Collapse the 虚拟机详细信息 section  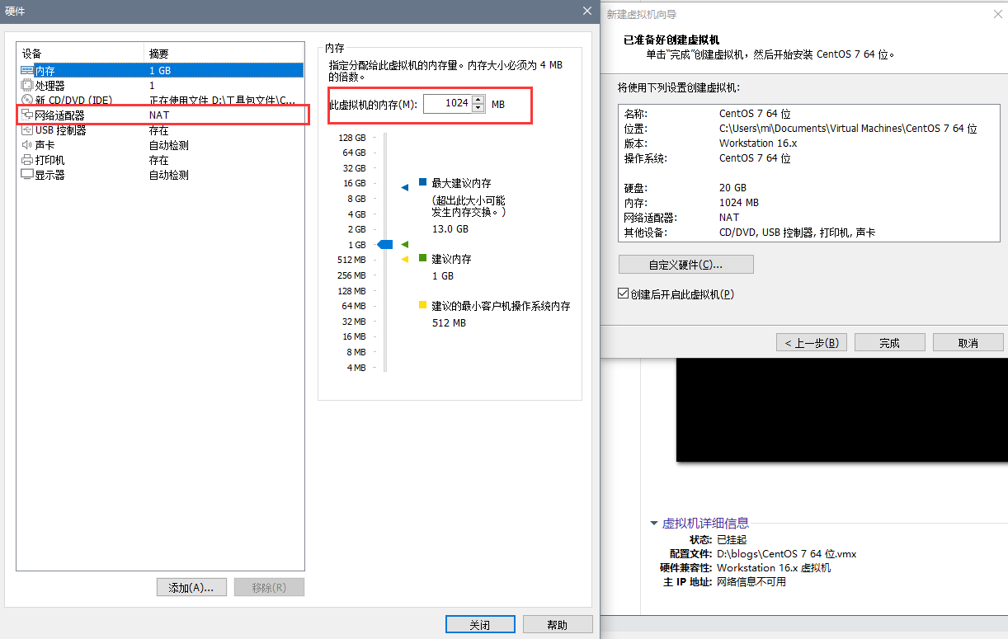pyautogui.click(x=654, y=522)
